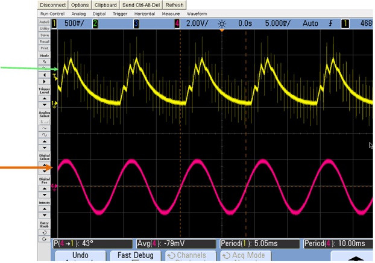Click the rising edge trigger slope icon

point(331,23)
